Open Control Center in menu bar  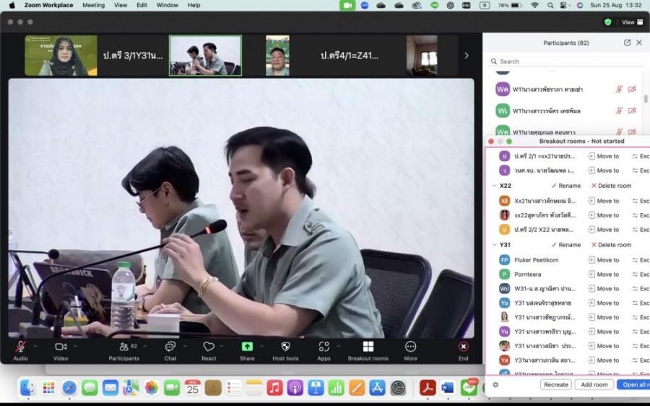coord(564,5)
